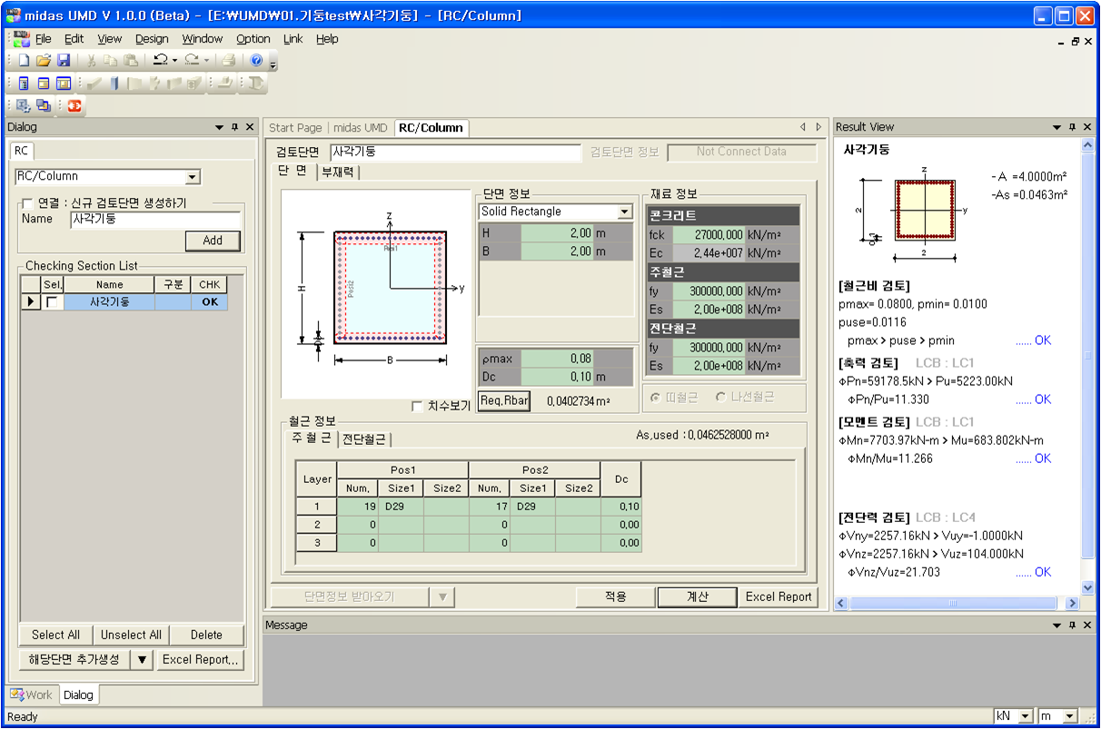Pin the Message panel with its pushpin icon
Screen dimensions: 1101x729
coord(1072,626)
